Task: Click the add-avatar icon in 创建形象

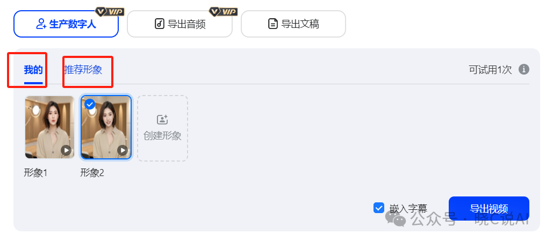Action: click(162, 120)
